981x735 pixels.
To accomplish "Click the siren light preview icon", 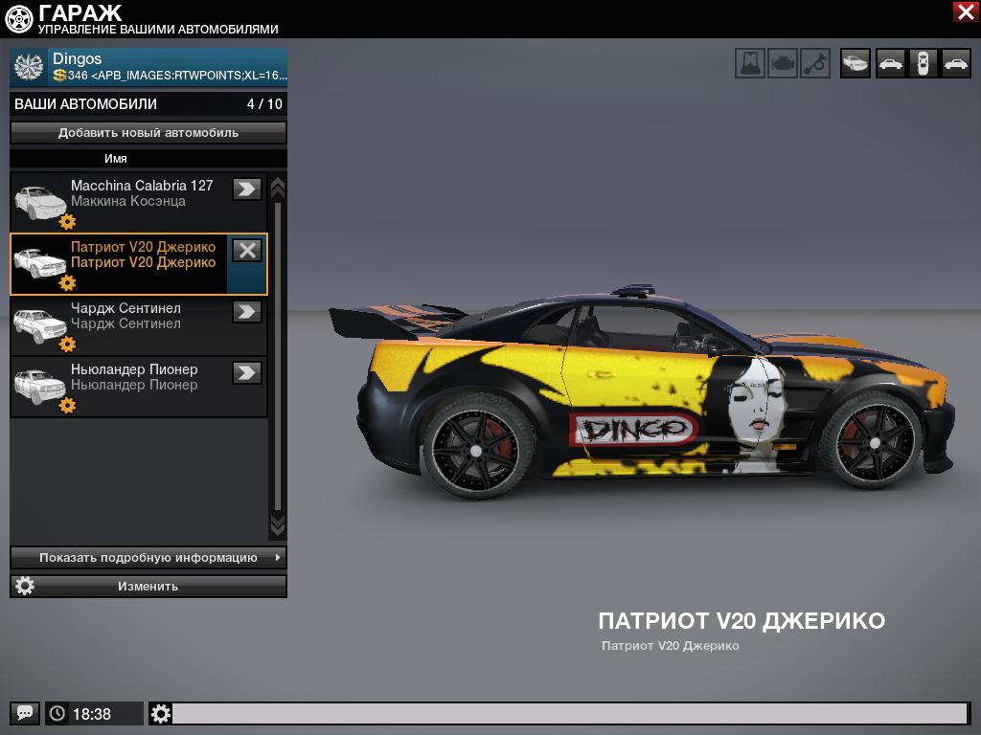I will click(x=750, y=63).
